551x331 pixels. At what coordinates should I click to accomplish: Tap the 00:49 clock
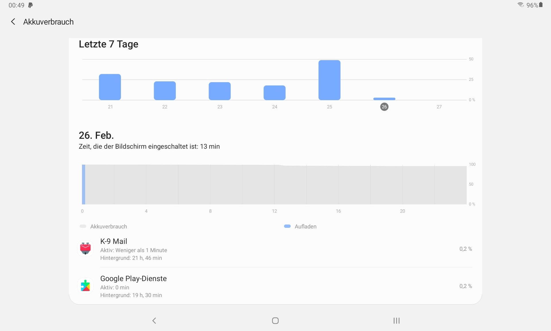pos(16,5)
